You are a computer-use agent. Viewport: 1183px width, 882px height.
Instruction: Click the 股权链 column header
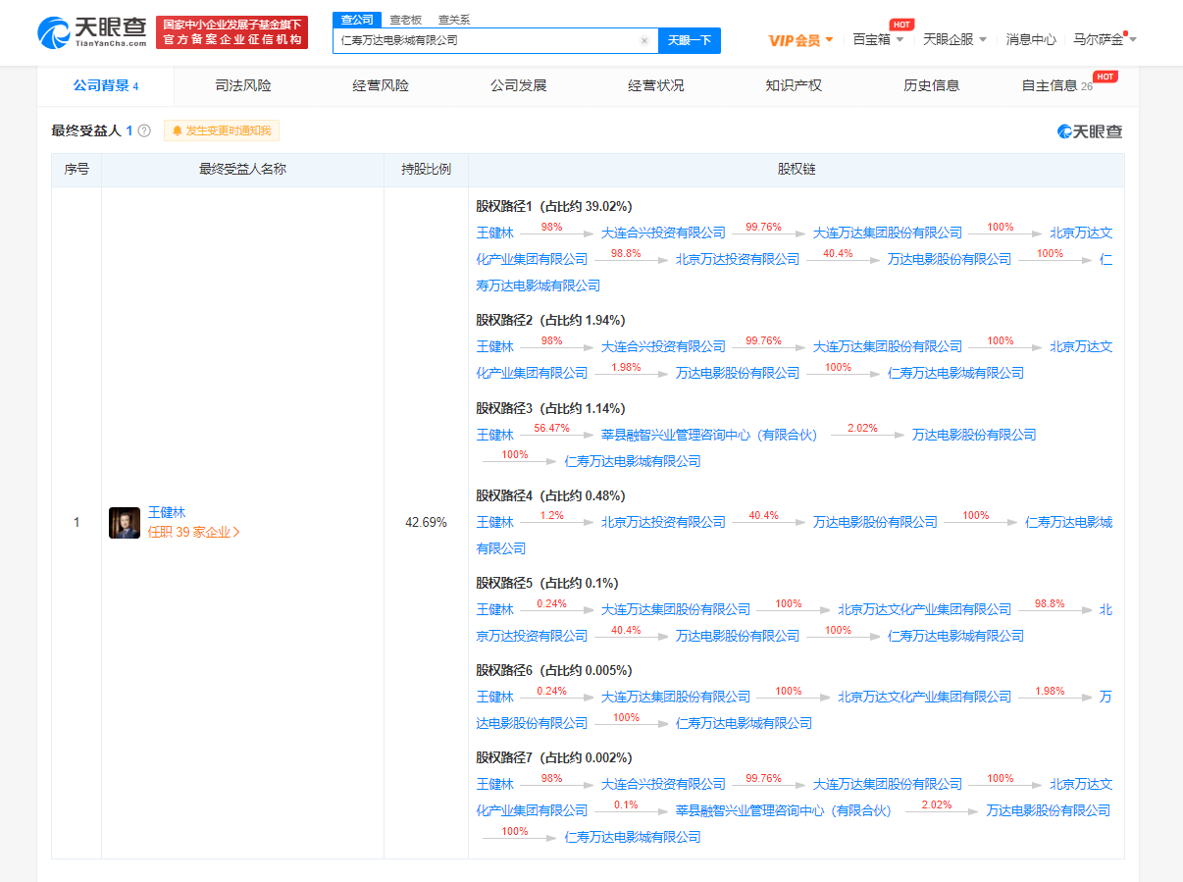[x=797, y=170]
